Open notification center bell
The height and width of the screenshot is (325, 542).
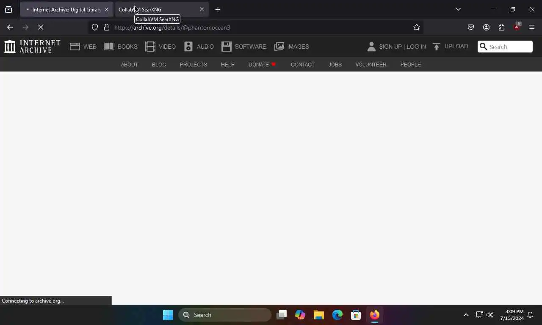click(x=530, y=315)
